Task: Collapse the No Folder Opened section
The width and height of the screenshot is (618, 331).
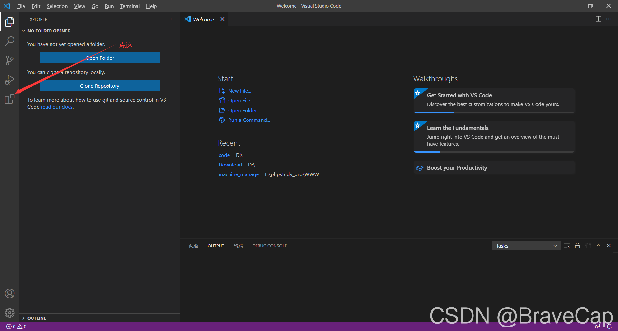Action: coord(100,31)
